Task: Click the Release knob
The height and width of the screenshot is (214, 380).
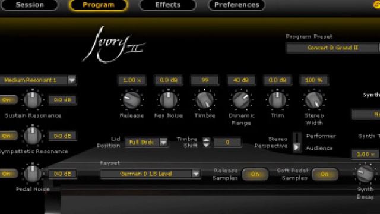Action: click(132, 100)
